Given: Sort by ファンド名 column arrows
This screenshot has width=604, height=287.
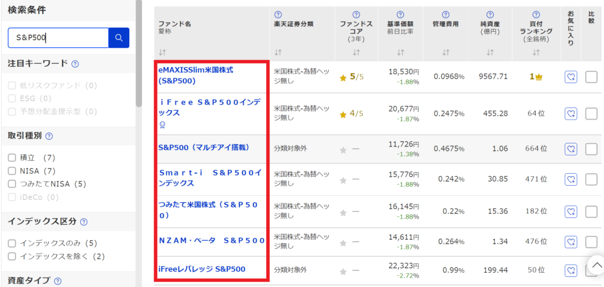Looking at the screenshot, I should (162, 52).
